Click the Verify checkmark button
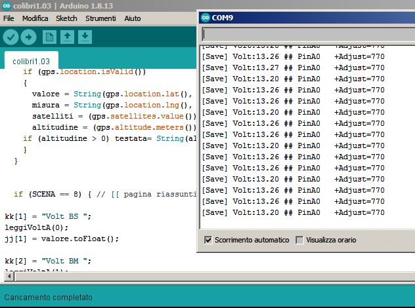Screen dimensions: 415x308 click(11, 37)
